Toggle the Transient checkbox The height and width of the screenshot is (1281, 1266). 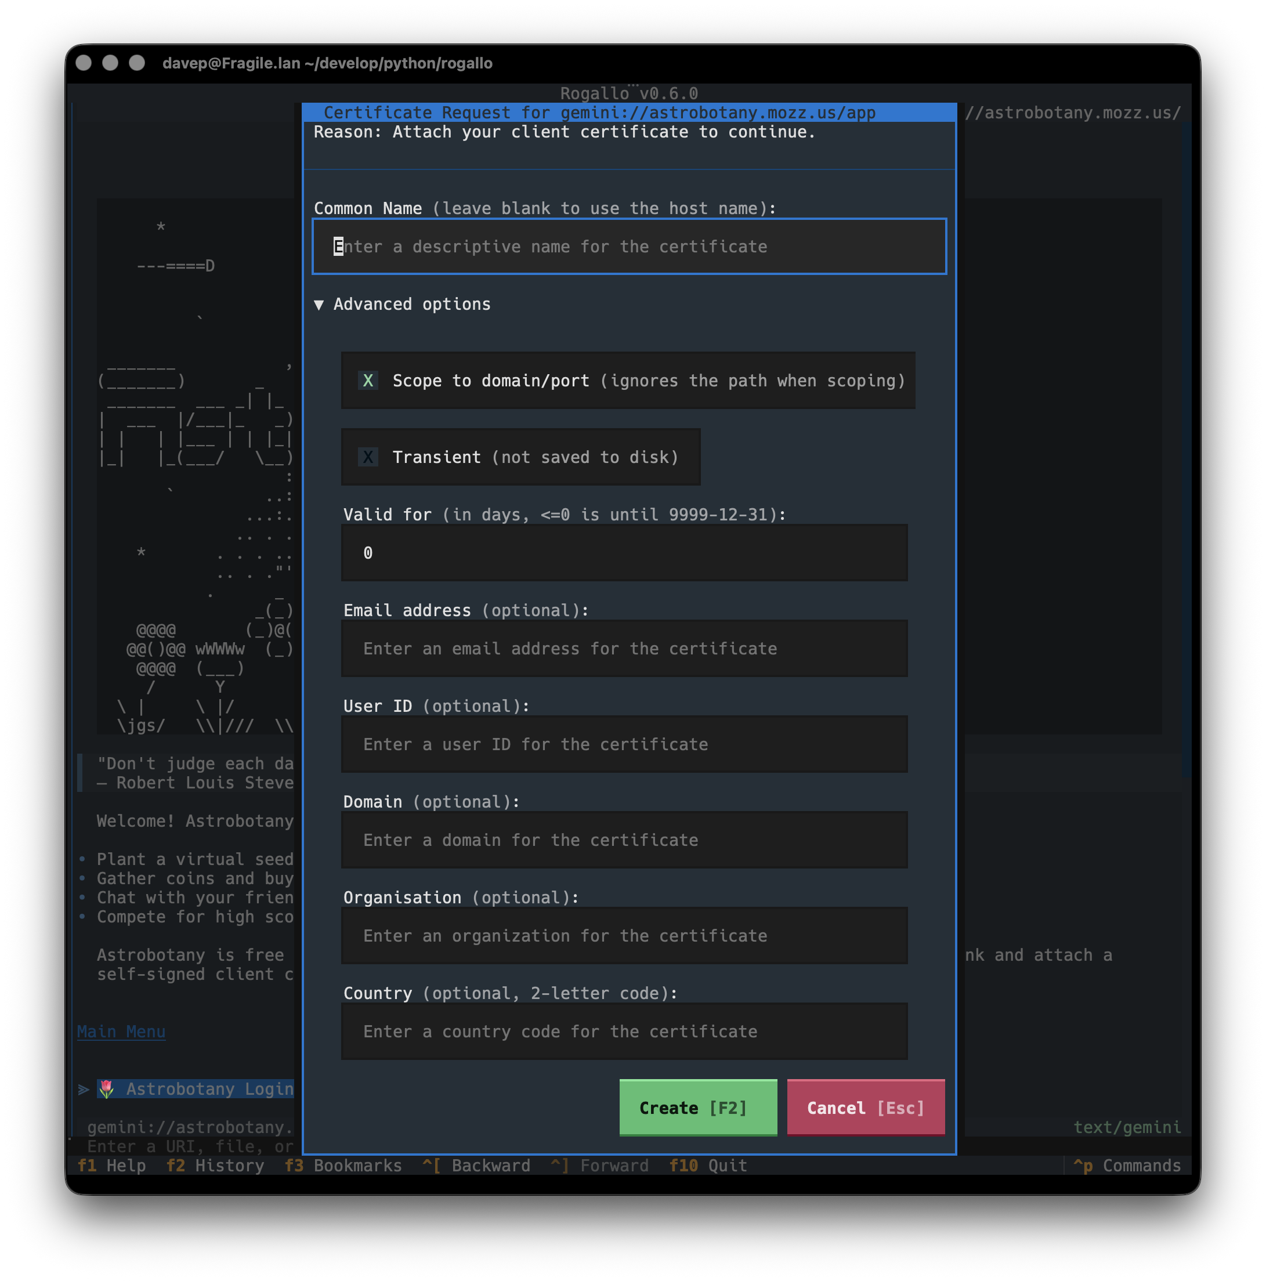point(520,457)
